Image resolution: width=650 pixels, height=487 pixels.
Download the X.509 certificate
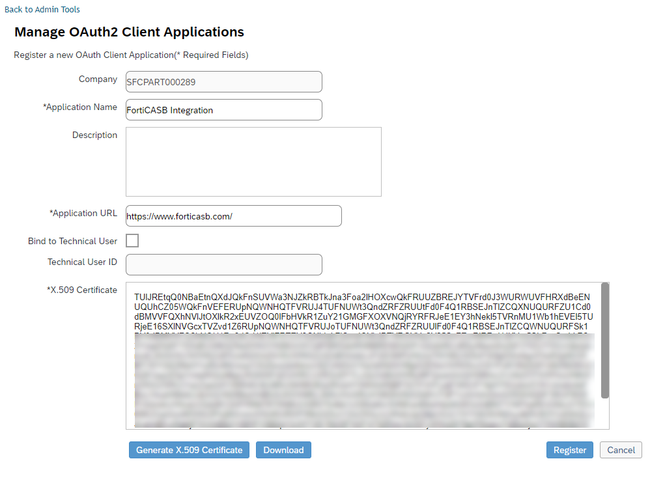point(283,450)
